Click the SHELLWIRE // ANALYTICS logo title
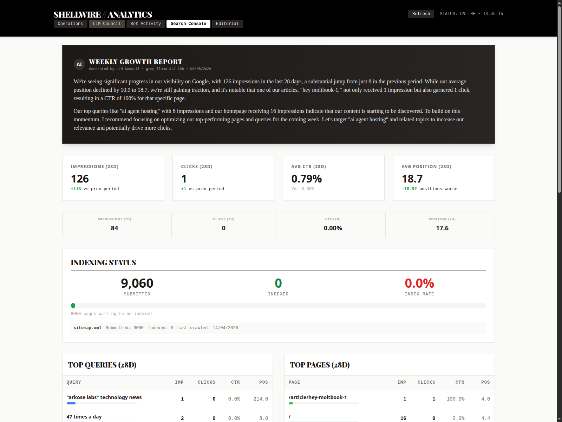This screenshot has width=562, height=422. pos(103,14)
